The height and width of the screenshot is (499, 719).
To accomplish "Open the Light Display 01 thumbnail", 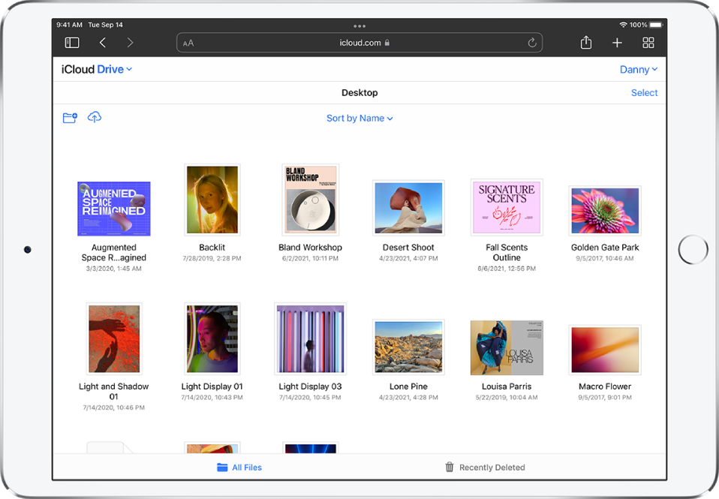I will pos(212,338).
